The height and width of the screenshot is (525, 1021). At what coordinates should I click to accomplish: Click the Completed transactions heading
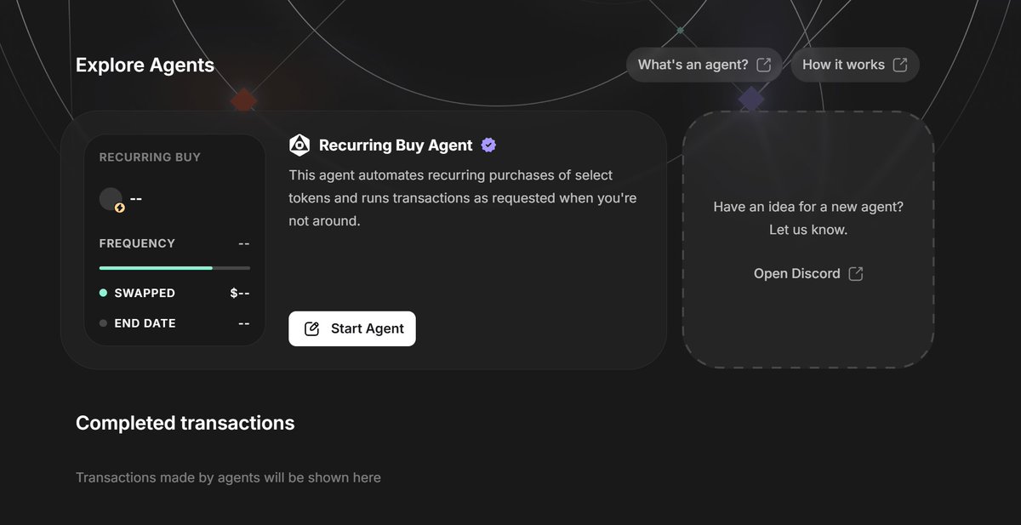(x=185, y=423)
